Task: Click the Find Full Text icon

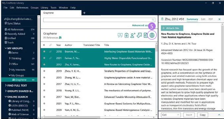Action: pos(145,35)
